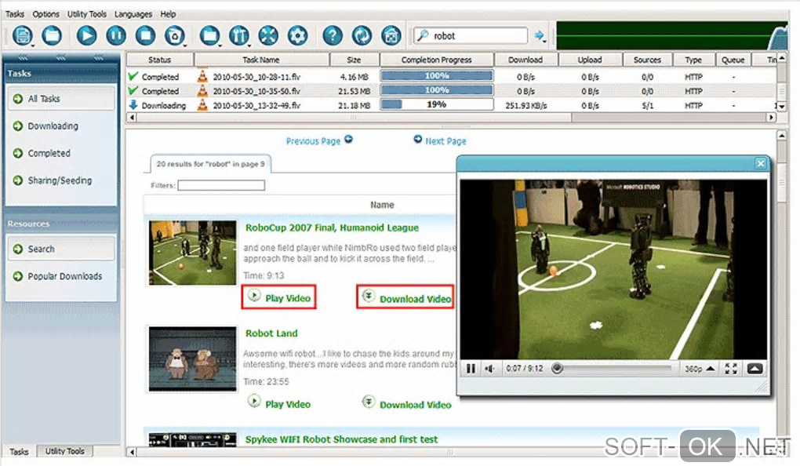Stop task with the toolbar stop icon
The image size is (800, 466).
click(145, 35)
